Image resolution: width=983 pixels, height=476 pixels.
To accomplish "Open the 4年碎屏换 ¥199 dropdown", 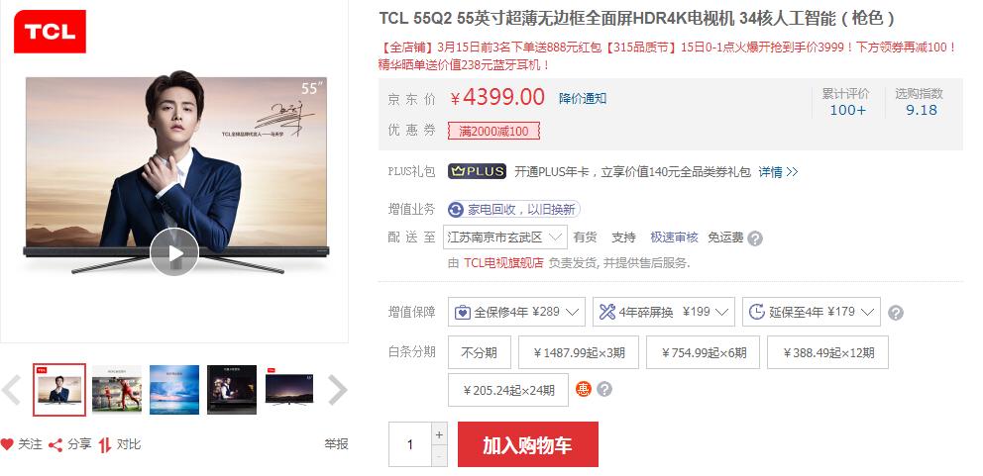I will click(663, 312).
